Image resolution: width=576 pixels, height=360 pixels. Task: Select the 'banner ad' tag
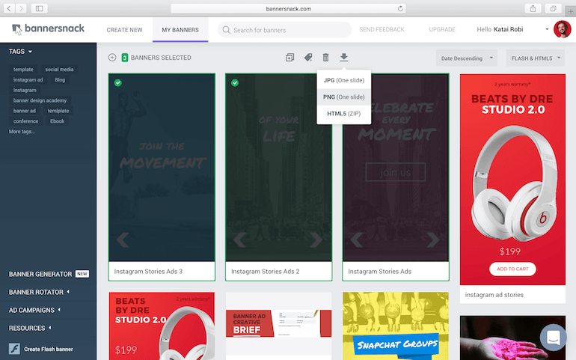(25, 110)
